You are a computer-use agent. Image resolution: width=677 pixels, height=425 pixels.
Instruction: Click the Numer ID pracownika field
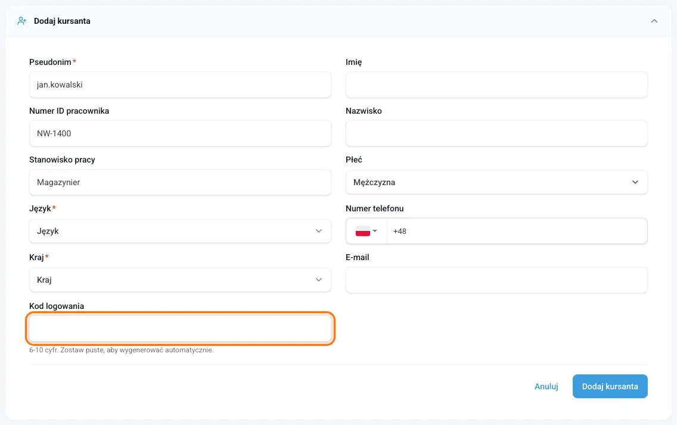click(180, 133)
